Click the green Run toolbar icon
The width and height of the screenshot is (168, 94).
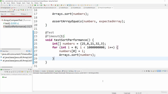click(41, 5)
